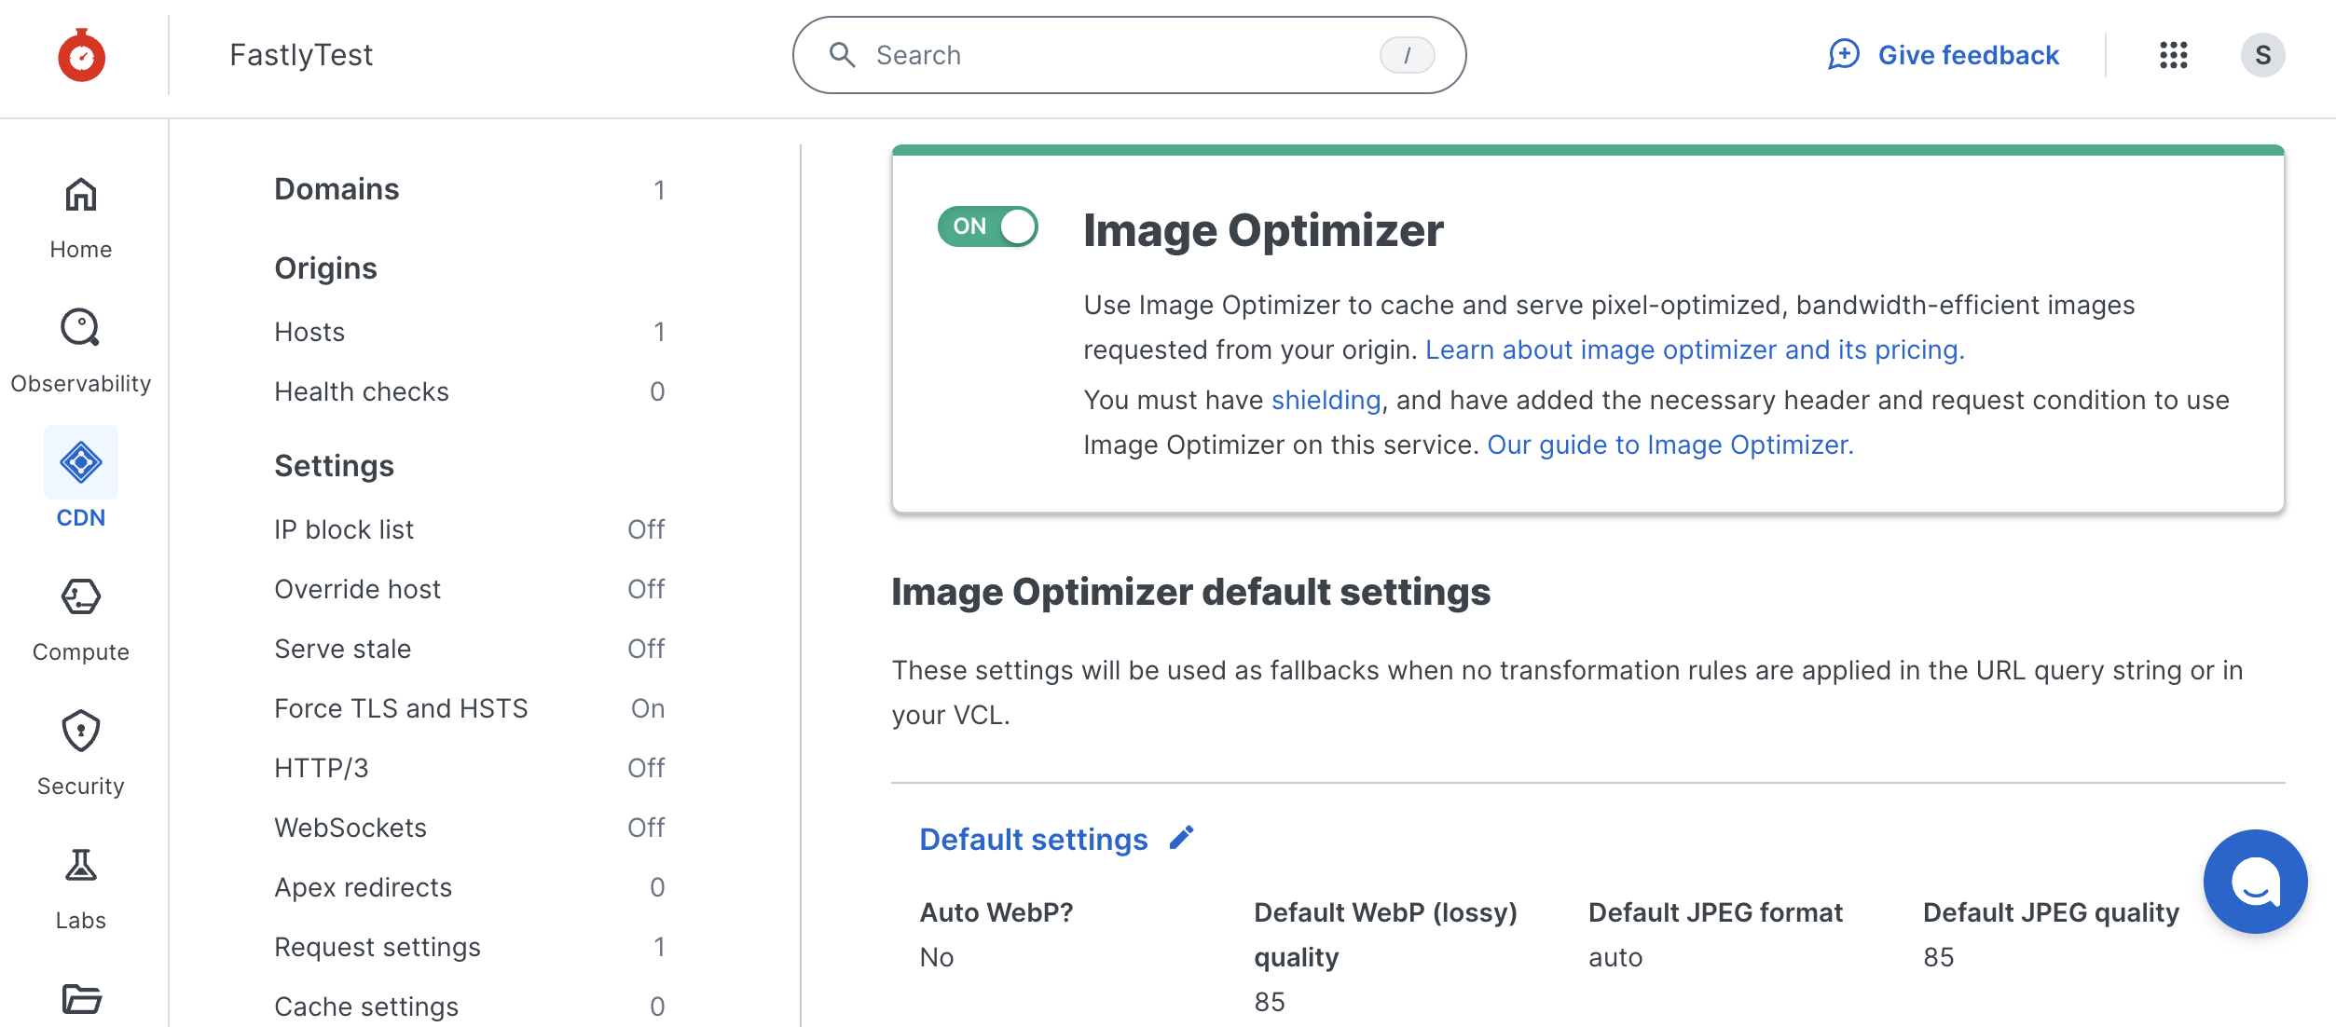This screenshot has width=2336, height=1027.
Task: Open the Labs flask icon
Action: 81,865
